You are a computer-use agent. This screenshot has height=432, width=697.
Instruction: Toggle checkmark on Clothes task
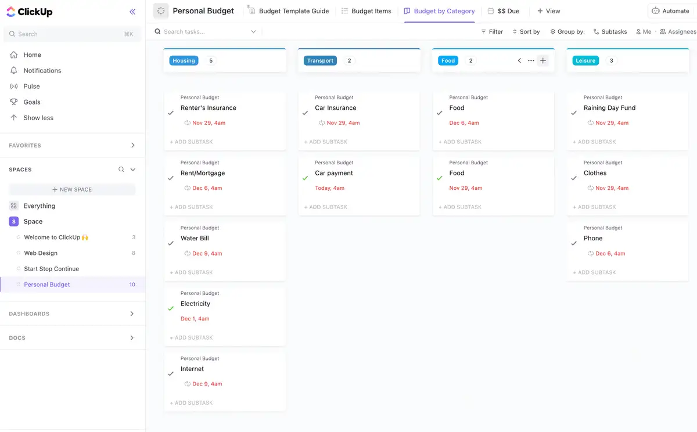[x=574, y=178]
